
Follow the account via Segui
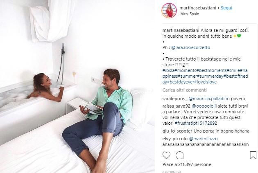click(x=226, y=8)
